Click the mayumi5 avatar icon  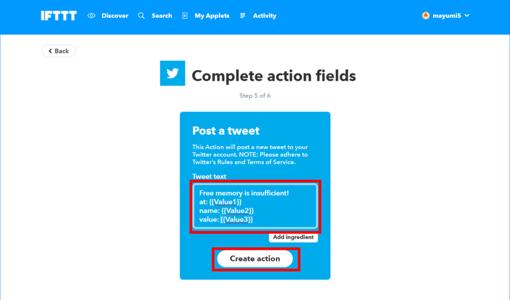click(x=426, y=16)
